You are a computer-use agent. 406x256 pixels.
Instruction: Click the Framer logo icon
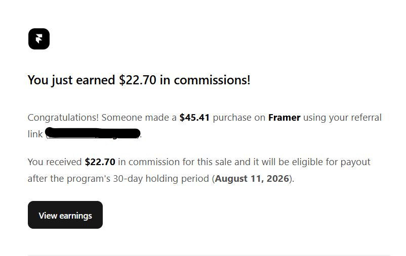coord(39,39)
